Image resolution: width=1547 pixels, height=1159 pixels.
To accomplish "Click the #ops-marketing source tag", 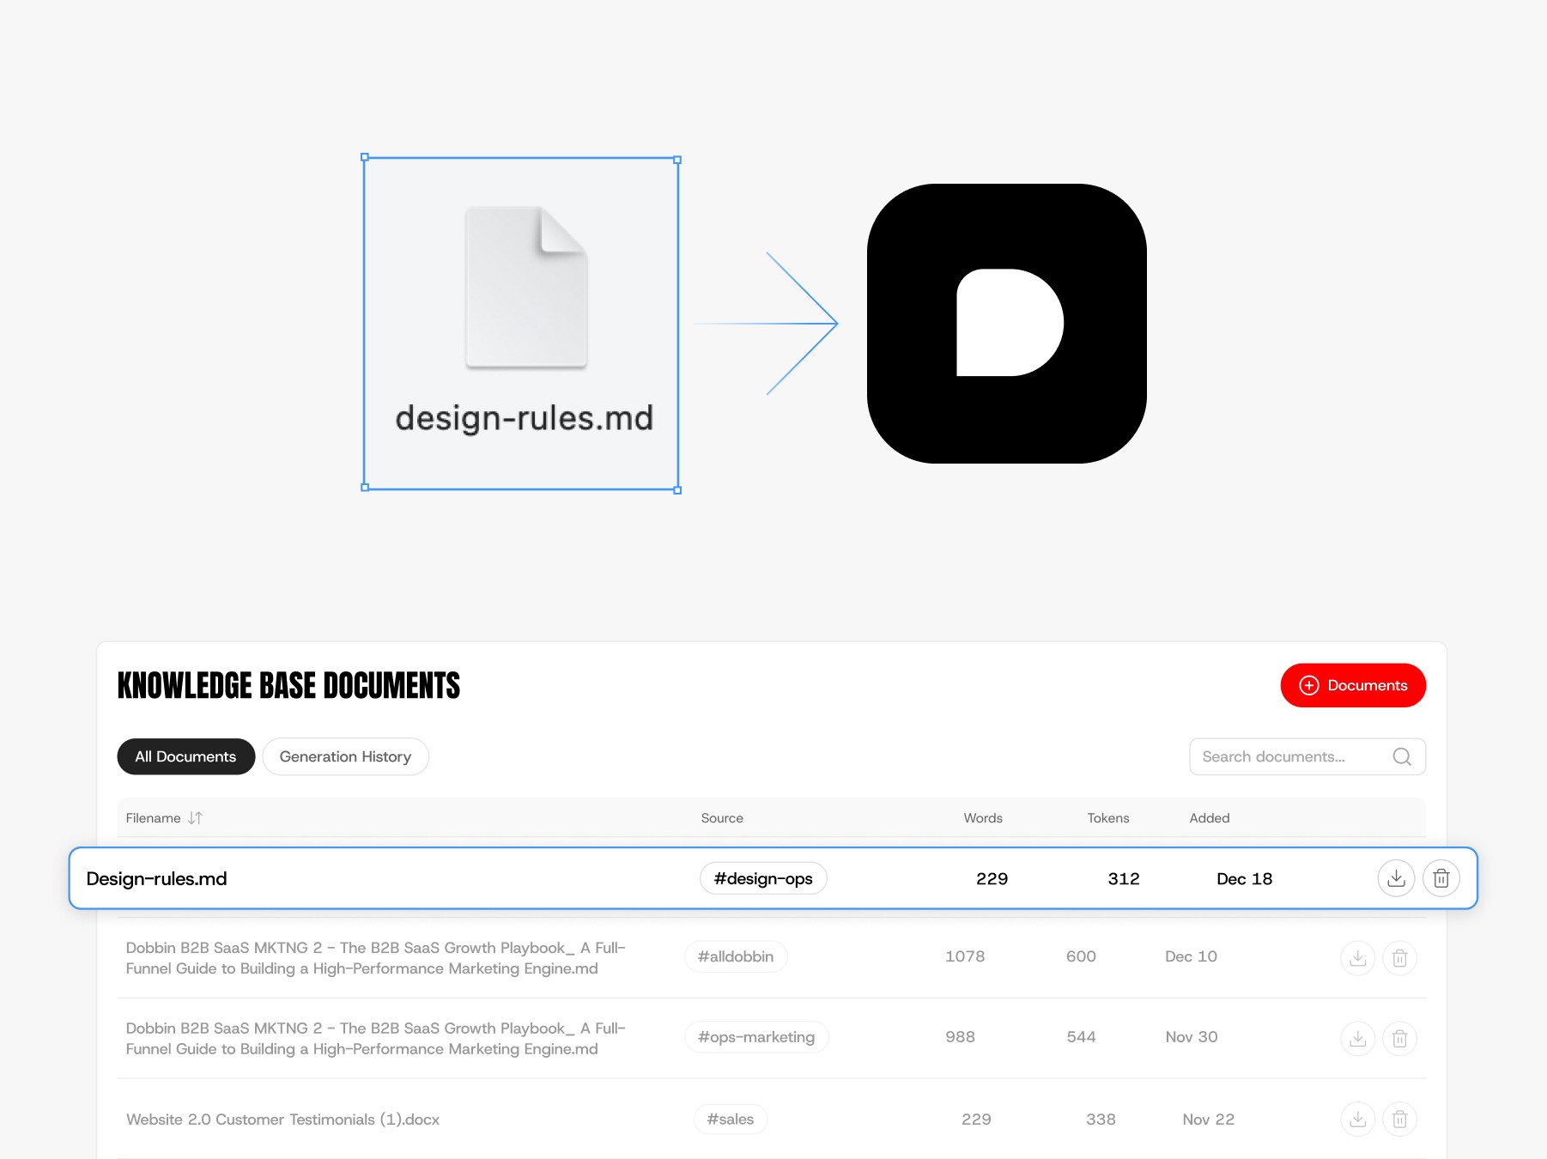I will point(756,1037).
